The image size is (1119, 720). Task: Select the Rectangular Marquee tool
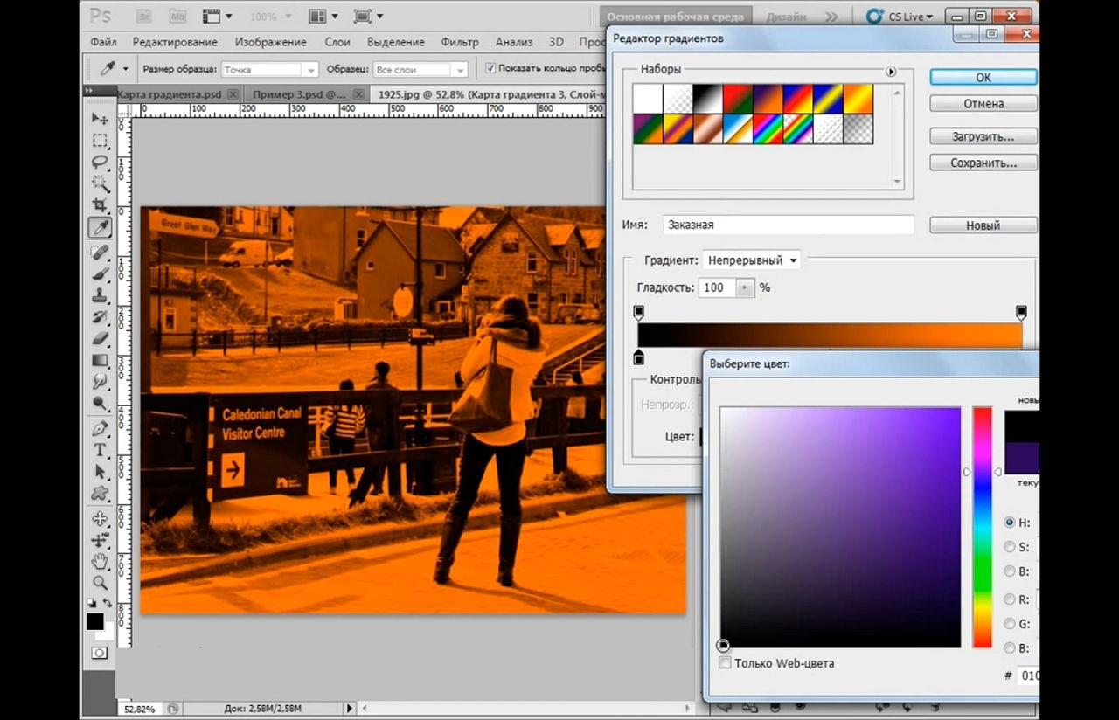[100, 141]
